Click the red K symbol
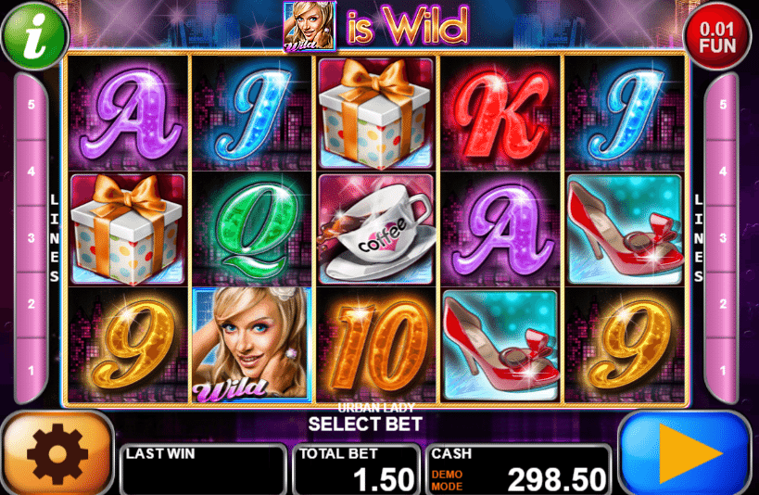Viewport: 759px width, 495px height. 500,113
